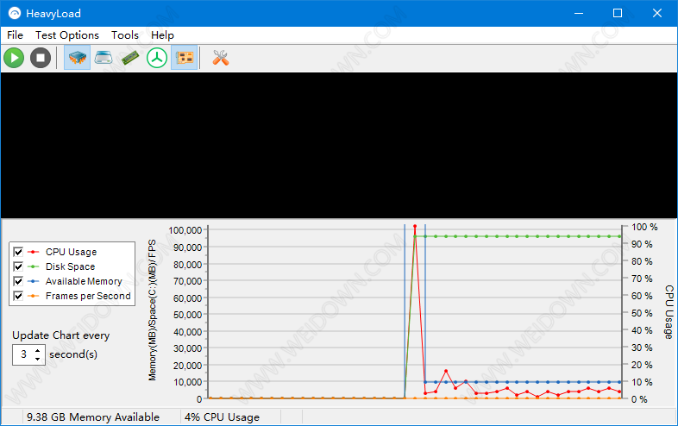The image size is (678, 426).
Task: Stop the running test
Action: (x=40, y=58)
